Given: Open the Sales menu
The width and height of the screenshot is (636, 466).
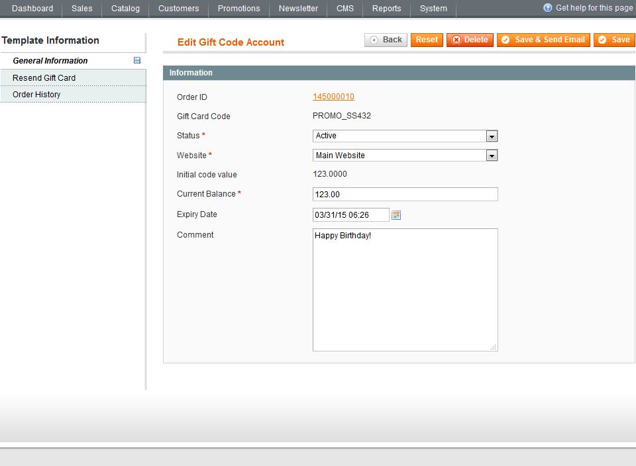Looking at the screenshot, I should click(x=81, y=8).
